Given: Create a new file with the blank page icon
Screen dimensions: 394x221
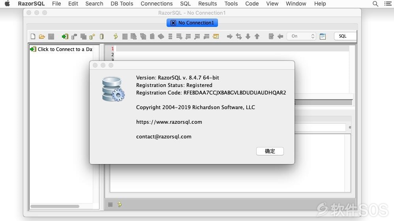Looking at the screenshot, I should click(x=33, y=36).
